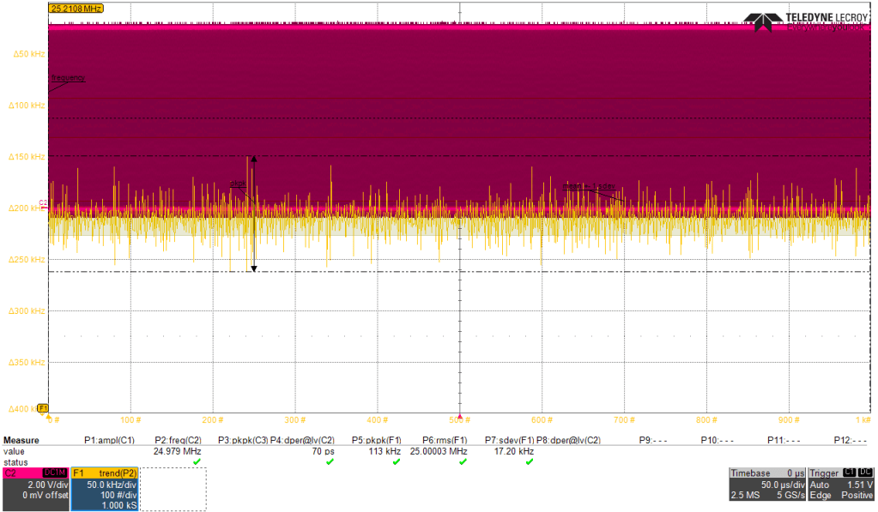Open the F1 trend(P2) descriptor box
Viewport: 878px width, 512px height.
click(105, 489)
